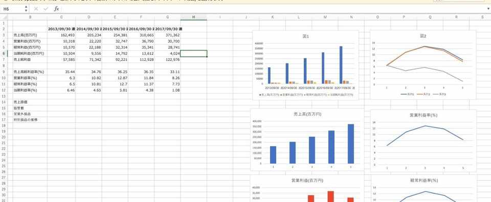Click the confirm checkmark icon in formula bar
The height and width of the screenshot is (202, 491).
pyautogui.click(x=46, y=9)
